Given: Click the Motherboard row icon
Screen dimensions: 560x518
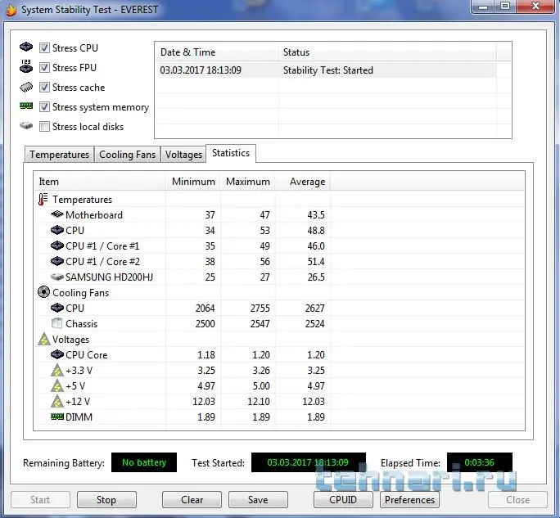Looking at the screenshot, I should tap(57, 214).
